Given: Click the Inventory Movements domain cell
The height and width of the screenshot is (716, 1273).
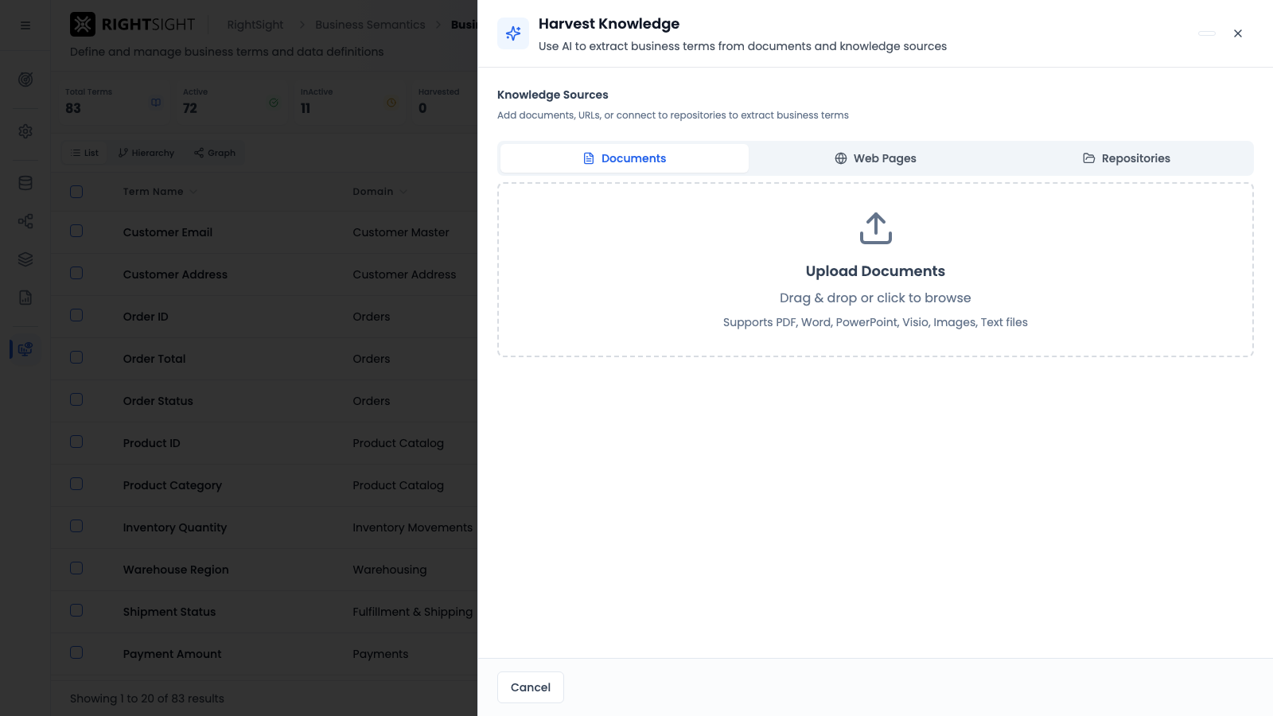Looking at the screenshot, I should pyautogui.click(x=413, y=527).
